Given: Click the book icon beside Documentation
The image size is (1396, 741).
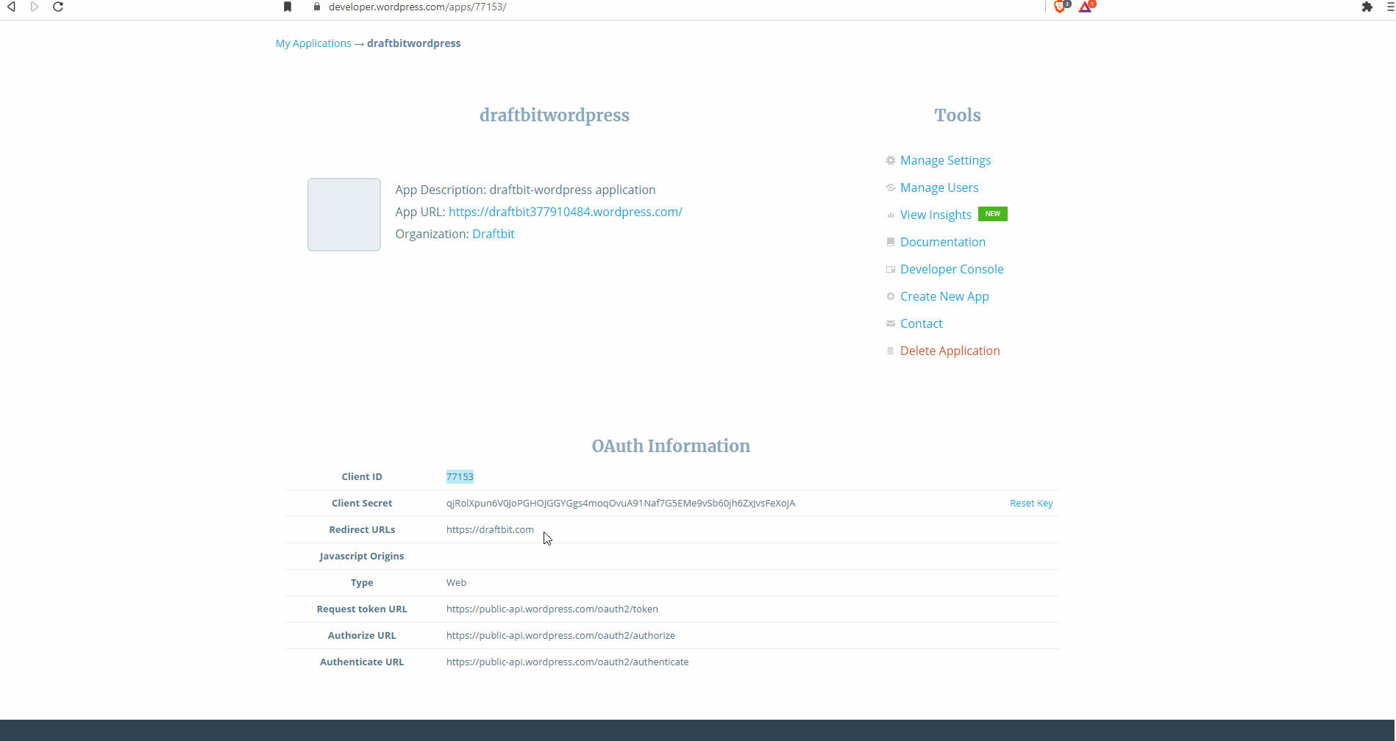Looking at the screenshot, I should tap(891, 242).
